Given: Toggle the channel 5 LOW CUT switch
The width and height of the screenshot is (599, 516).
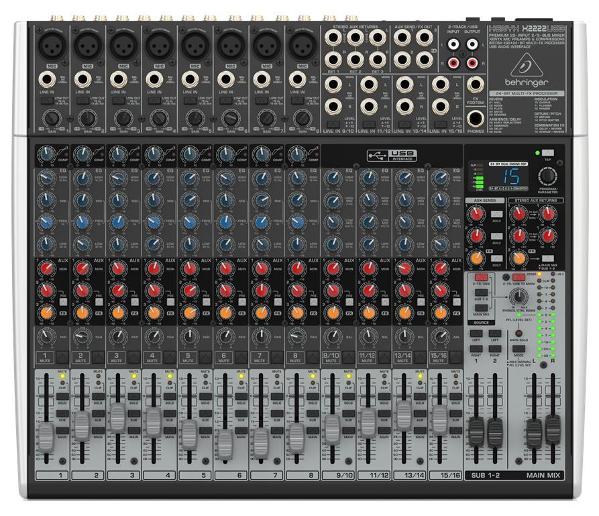Looking at the screenshot, I should tap(190, 101).
